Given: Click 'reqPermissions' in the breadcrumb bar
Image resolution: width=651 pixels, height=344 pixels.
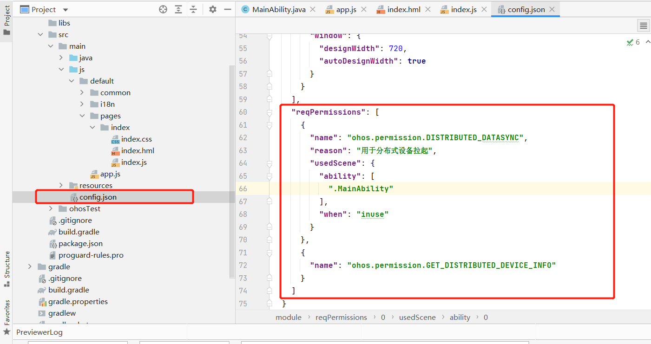Looking at the screenshot, I should tap(341, 318).
